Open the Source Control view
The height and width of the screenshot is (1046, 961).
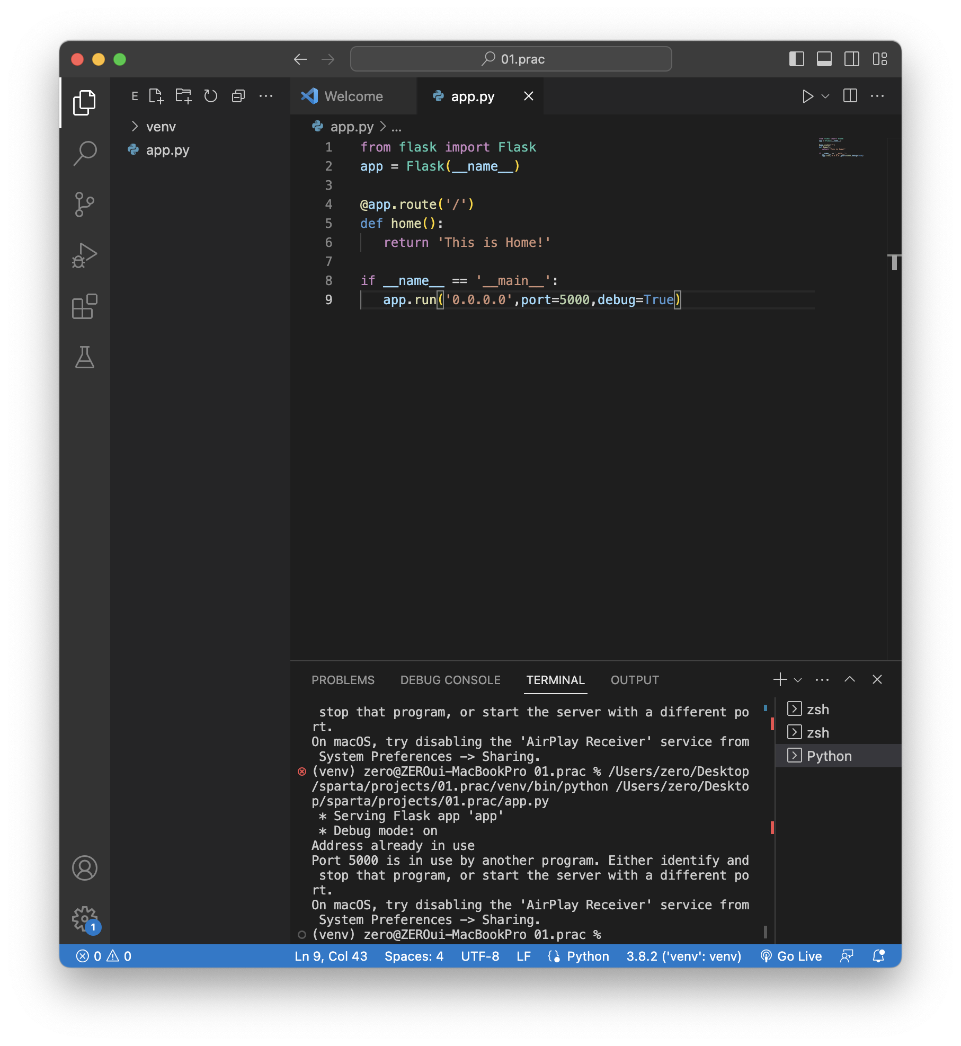tap(84, 205)
